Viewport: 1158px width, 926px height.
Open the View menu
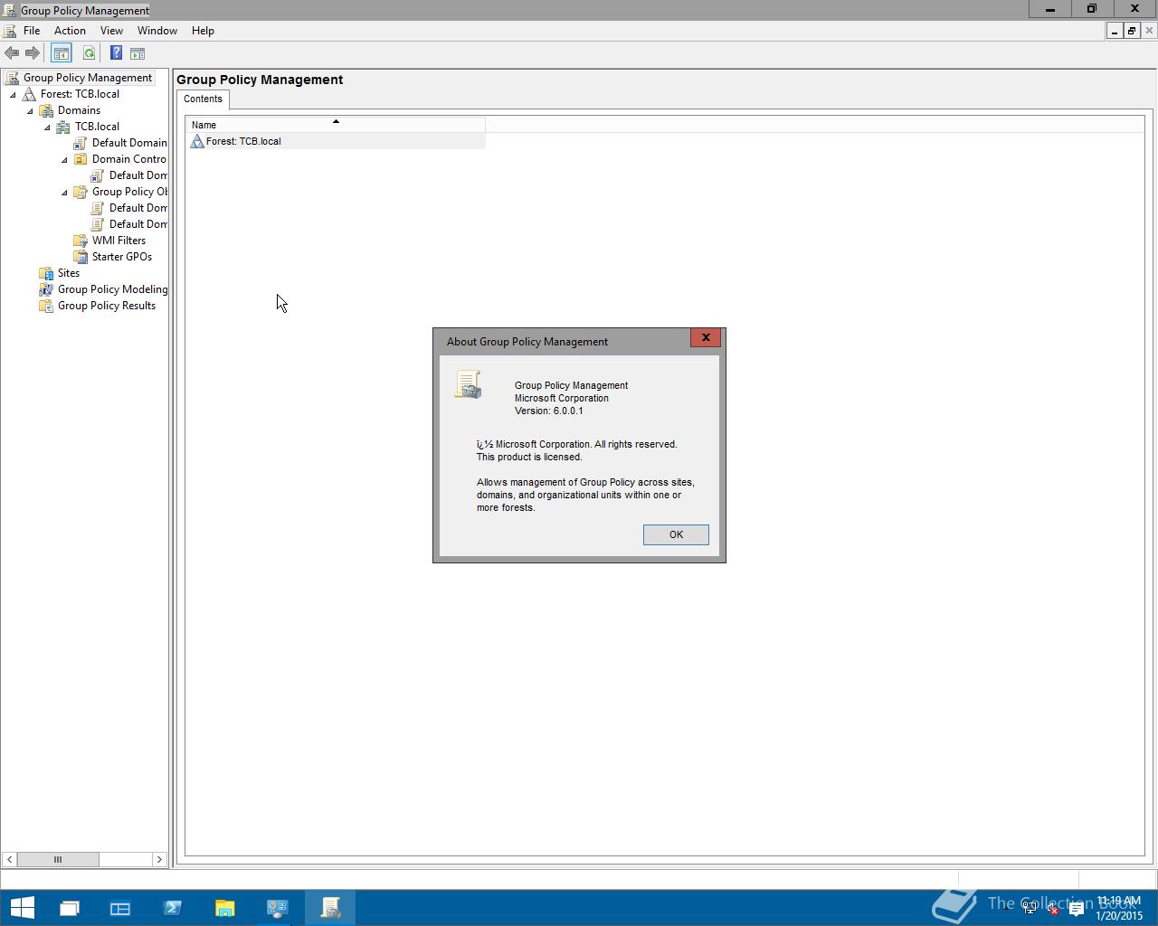click(111, 31)
